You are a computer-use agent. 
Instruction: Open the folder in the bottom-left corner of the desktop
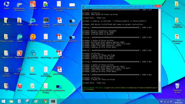(6, 87)
